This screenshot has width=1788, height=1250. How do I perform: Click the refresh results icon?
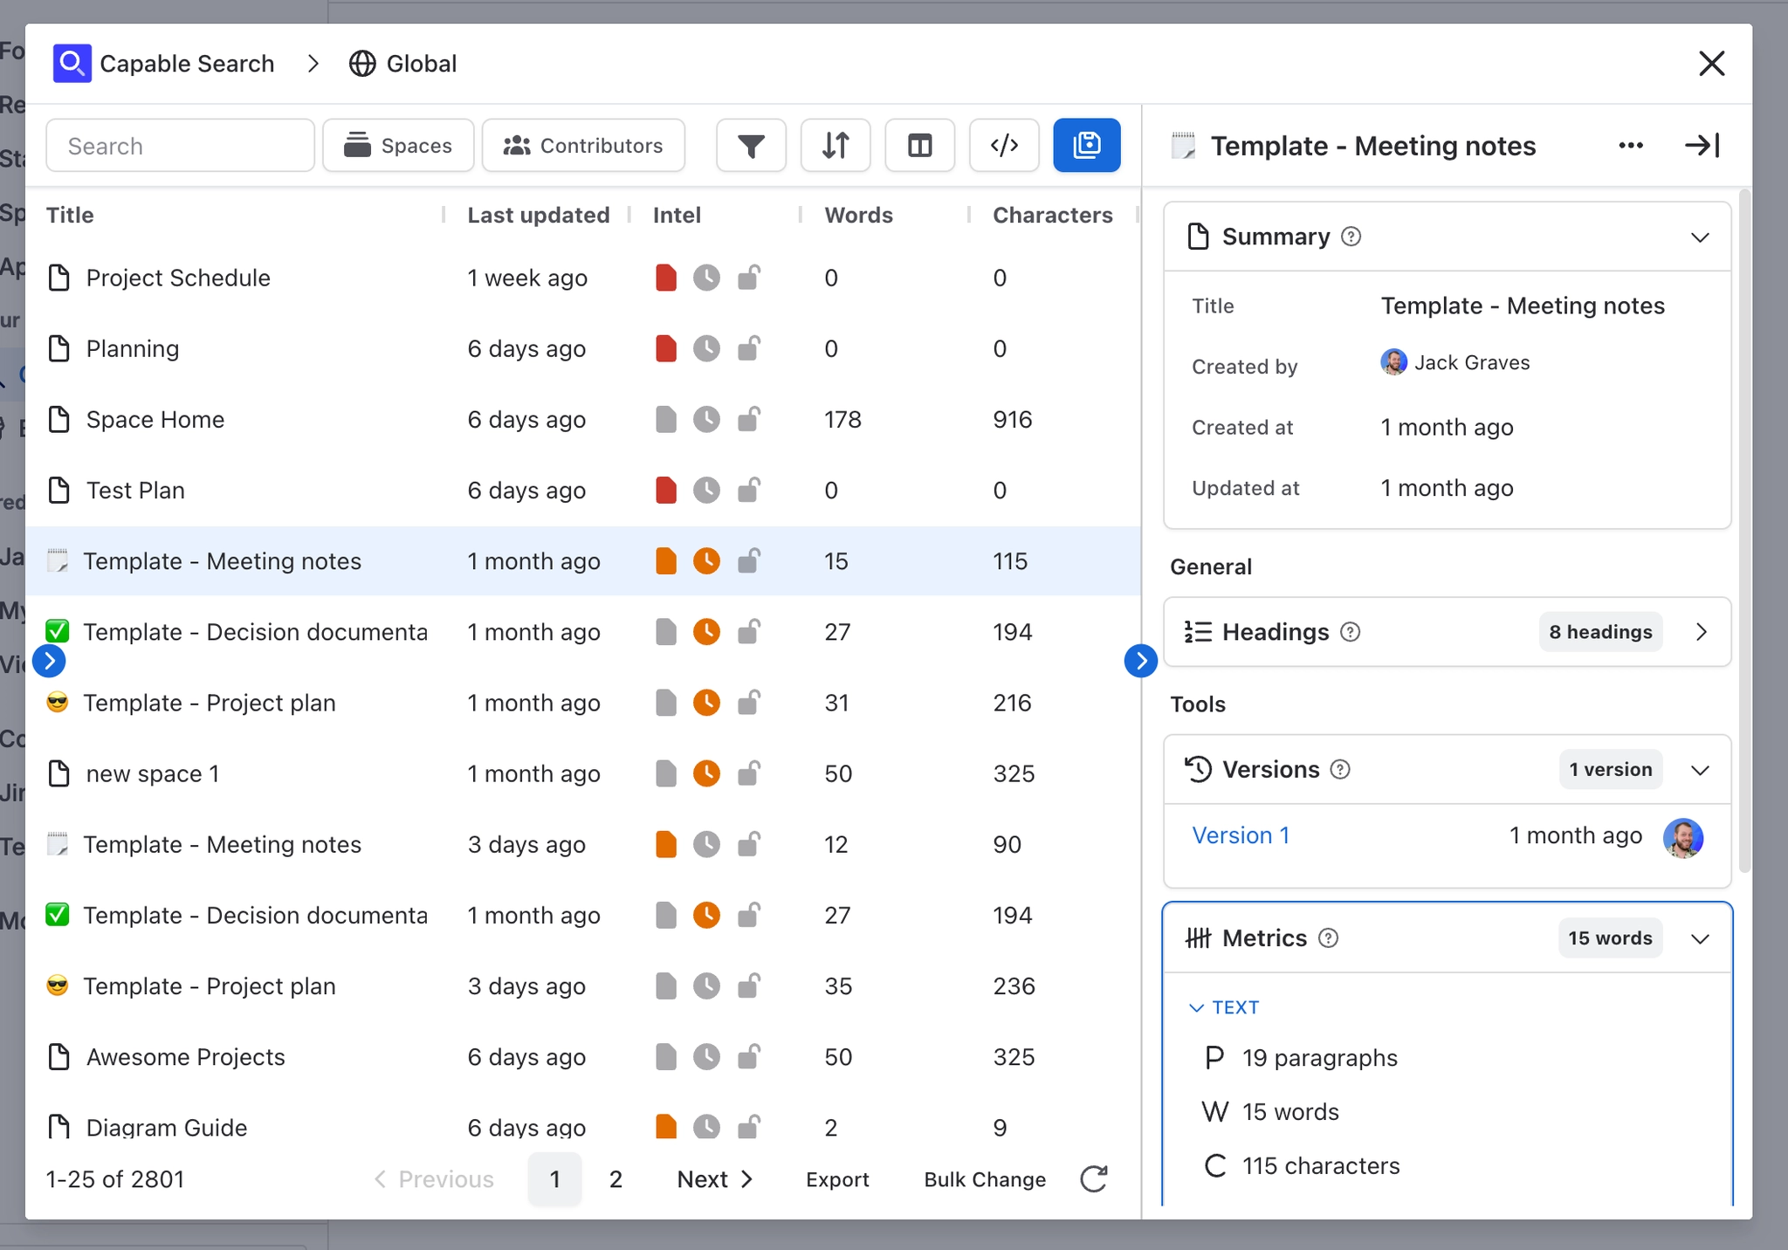point(1093,1179)
